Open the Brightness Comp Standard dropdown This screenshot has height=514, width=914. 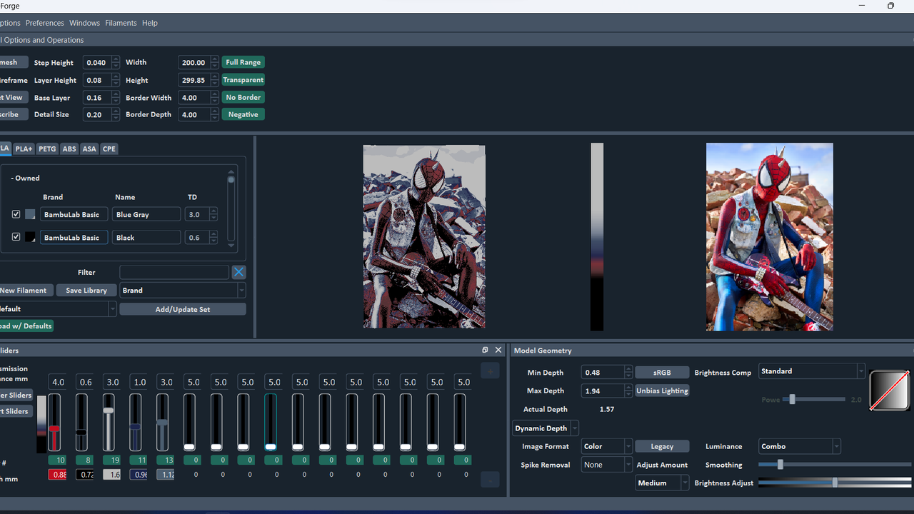812,371
